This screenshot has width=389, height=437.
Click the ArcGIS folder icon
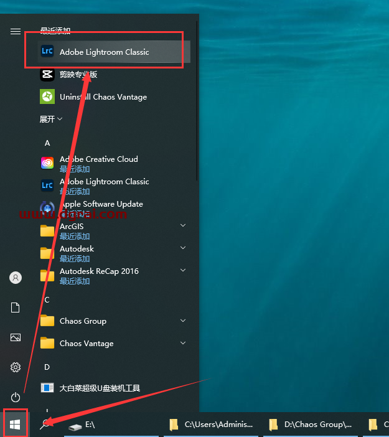point(47,231)
